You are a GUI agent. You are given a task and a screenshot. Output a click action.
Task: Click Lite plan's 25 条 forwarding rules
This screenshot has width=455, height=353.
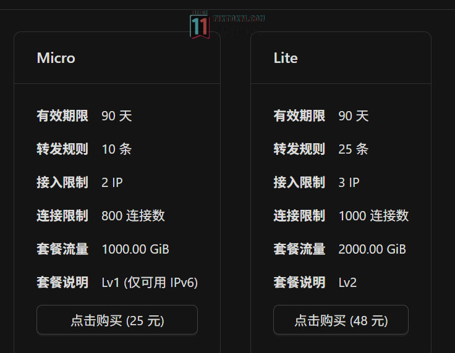pos(354,149)
